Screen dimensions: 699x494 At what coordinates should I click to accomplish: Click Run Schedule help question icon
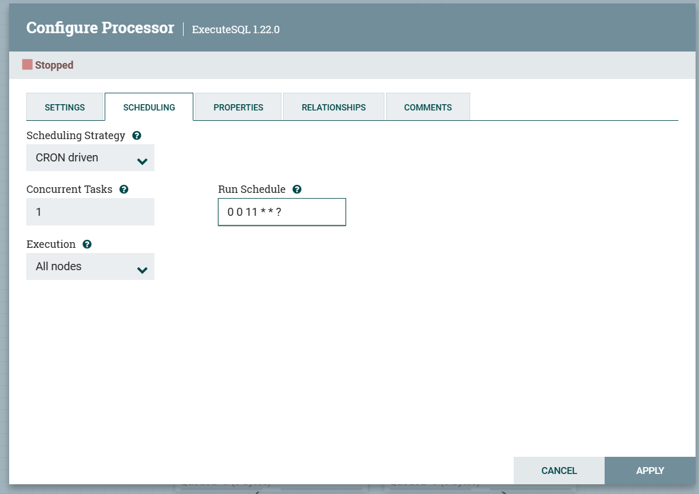297,189
